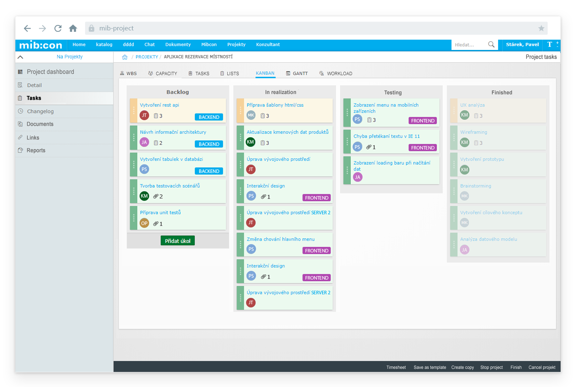Switch to the CAPACITY tab
This screenshot has height=387, width=577.
(163, 74)
